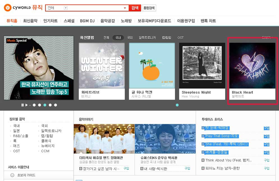Open the 스페셜 menu
The width and height of the screenshot is (279, 181).
click(x=69, y=21)
